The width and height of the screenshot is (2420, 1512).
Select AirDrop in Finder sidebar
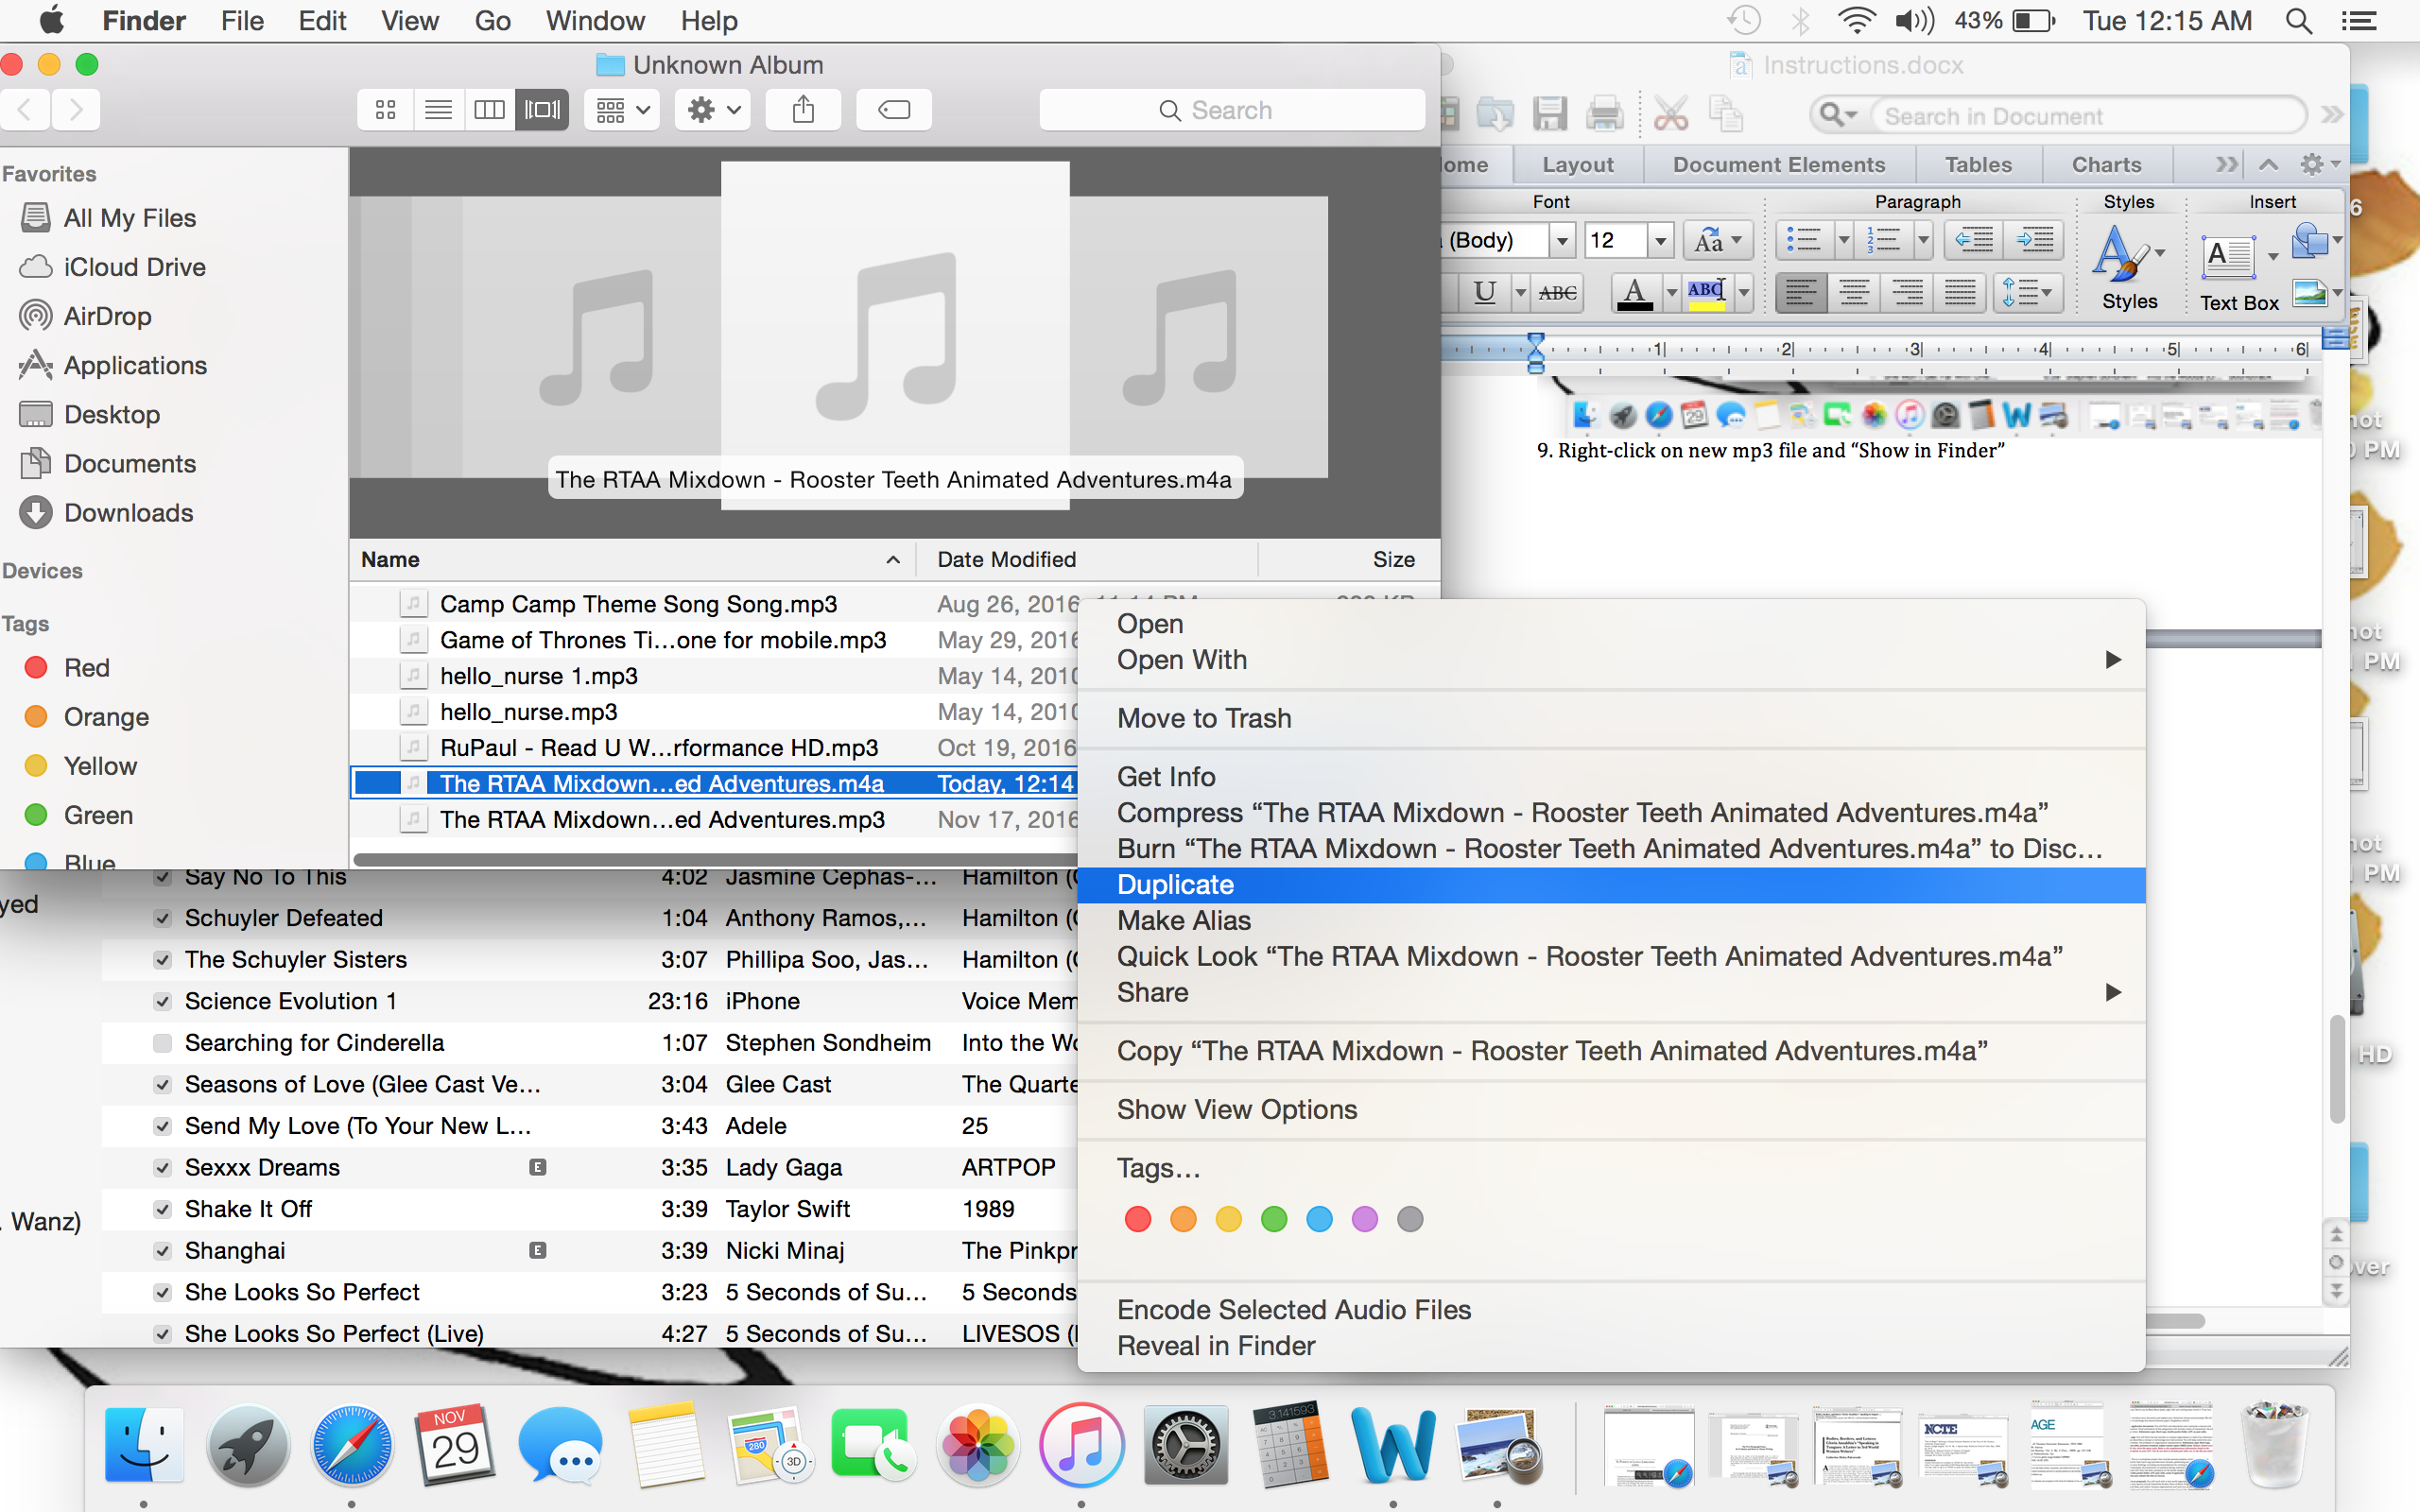(x=107, y=316)
